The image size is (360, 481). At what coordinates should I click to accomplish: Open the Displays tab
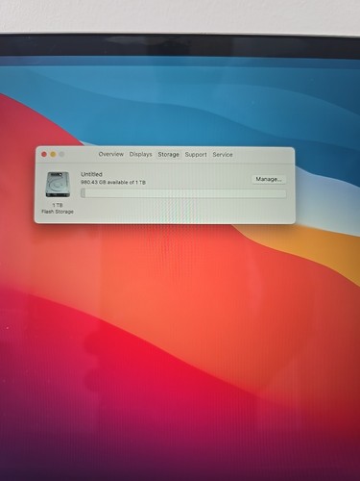pyautogui.click(x=140, y=154)
